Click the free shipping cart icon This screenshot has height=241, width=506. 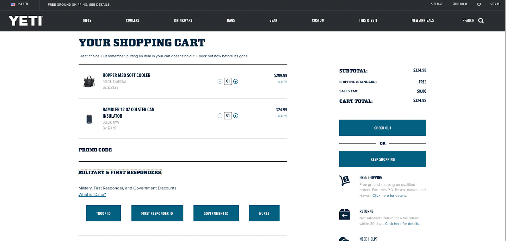coord(345,180)
